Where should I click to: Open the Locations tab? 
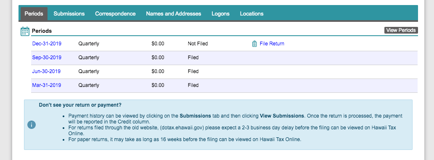coord(251,13)
